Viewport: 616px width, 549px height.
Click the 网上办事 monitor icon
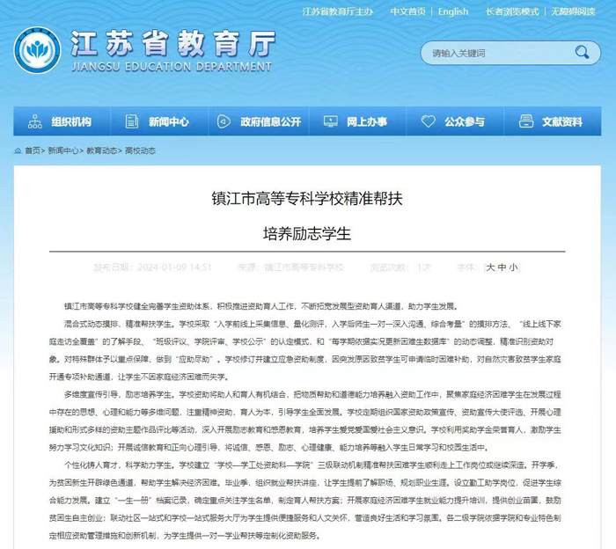pos(330,121)
